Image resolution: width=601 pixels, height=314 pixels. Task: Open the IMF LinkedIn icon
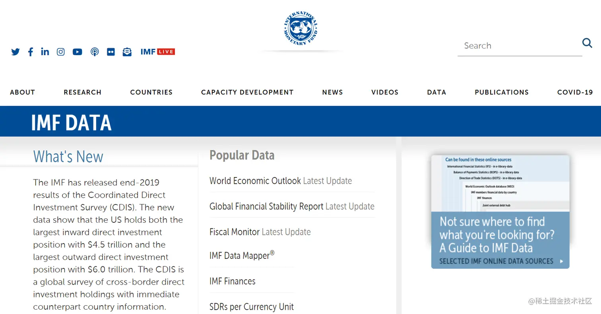coord(45,52)
